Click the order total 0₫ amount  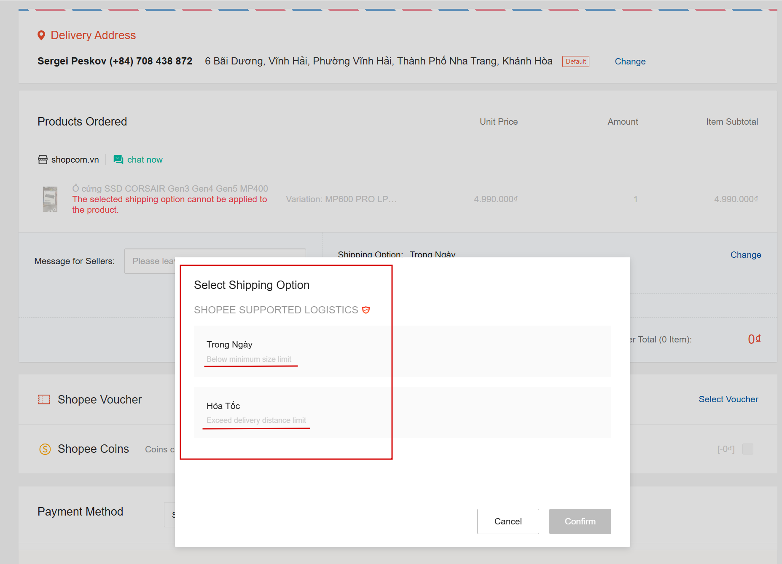(754, 339)
